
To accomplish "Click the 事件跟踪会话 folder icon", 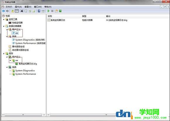I will pos(10,46).
